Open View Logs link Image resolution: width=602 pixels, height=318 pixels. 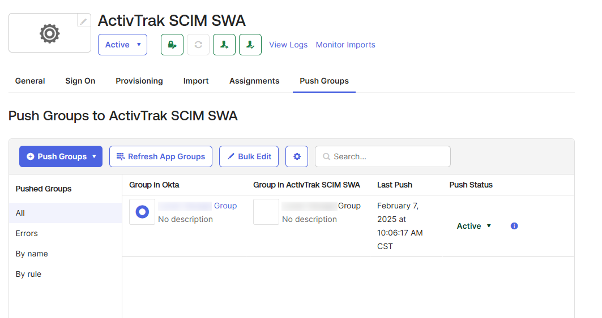pos(288,45)
